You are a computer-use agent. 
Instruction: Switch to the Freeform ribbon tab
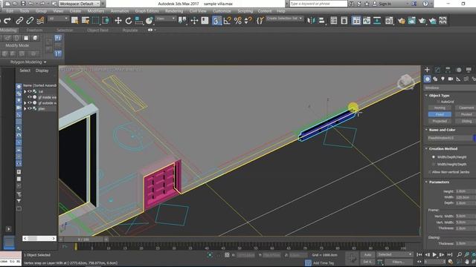click(x=34, y=30)
